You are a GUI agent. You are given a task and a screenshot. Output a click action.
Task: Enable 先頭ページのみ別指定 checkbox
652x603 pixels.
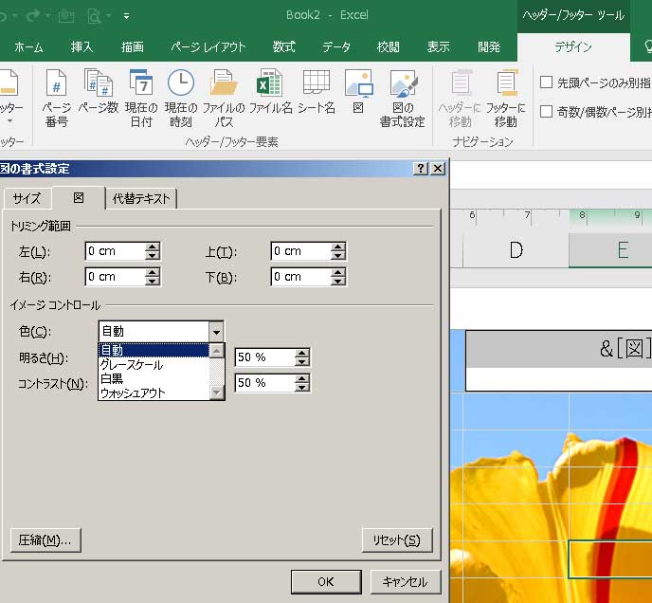coord(547,82)
